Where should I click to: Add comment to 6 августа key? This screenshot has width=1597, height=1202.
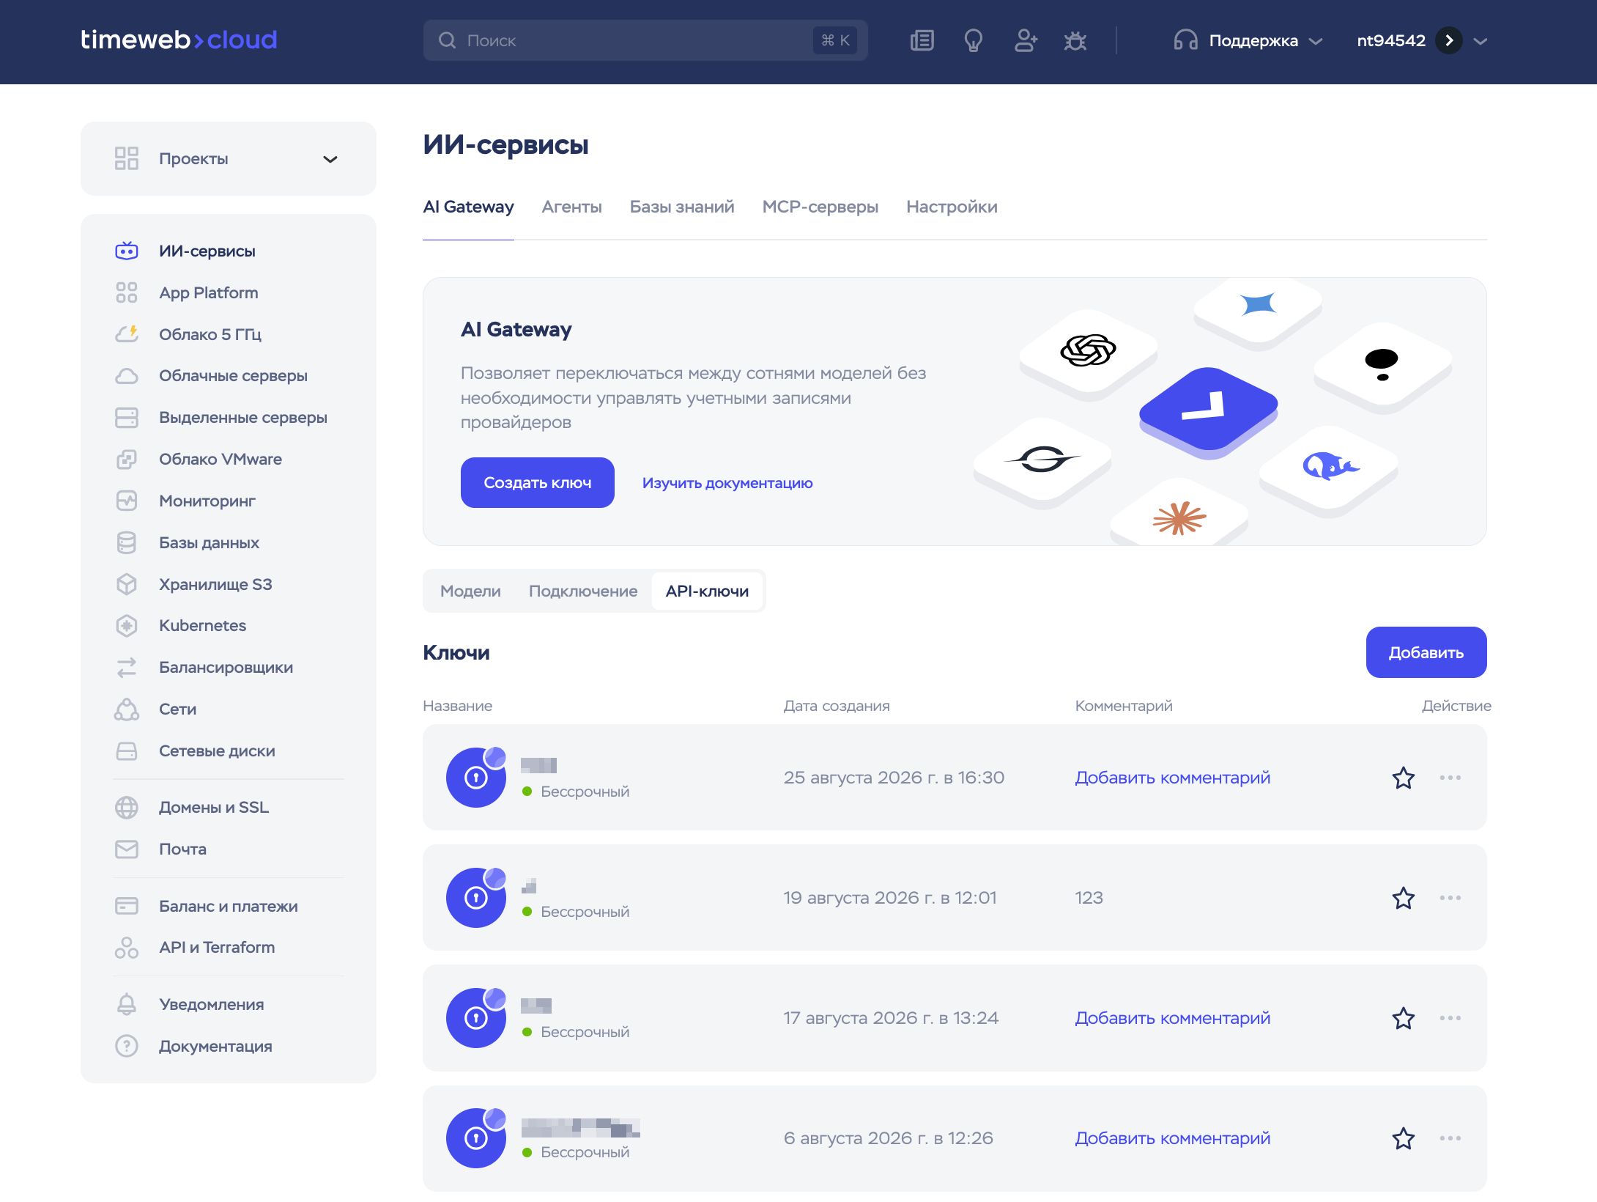click(1173, 1138)
